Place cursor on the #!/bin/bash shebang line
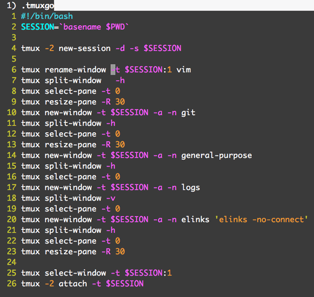314x297 pixels. click(x=47, y=16)
